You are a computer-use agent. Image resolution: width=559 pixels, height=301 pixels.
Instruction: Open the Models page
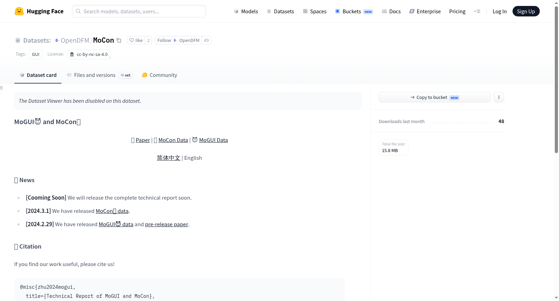246,11
